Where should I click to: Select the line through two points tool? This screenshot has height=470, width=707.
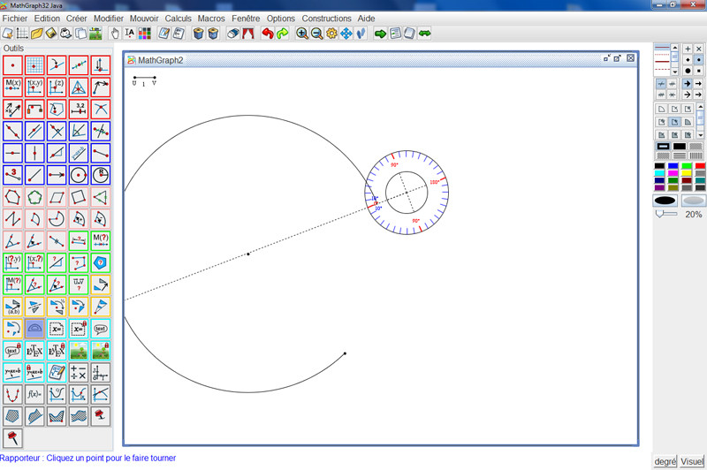[12, 131]
